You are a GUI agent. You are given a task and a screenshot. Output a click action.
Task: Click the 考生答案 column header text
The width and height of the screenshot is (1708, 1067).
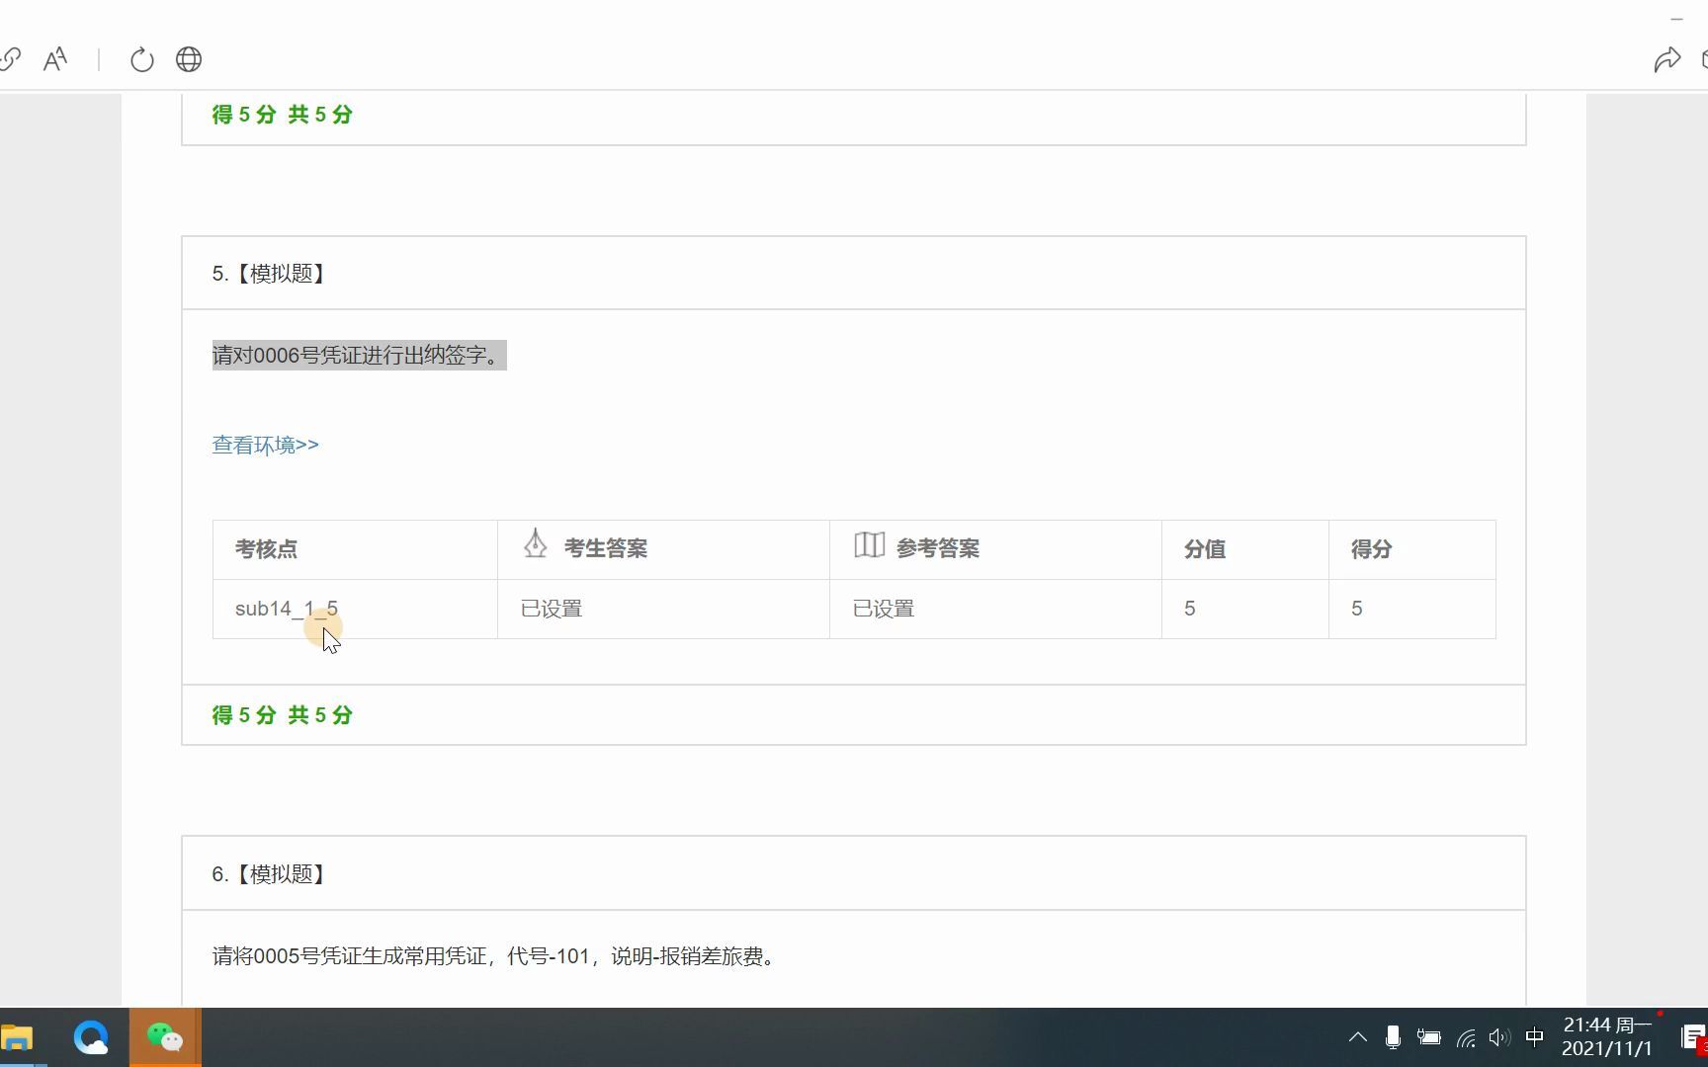606,548
